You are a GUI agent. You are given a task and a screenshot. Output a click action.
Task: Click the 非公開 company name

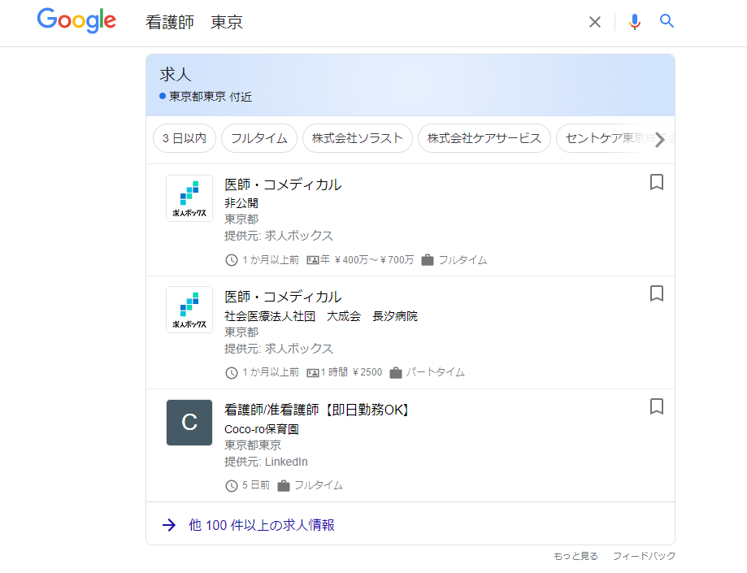[x=241, y=203]
